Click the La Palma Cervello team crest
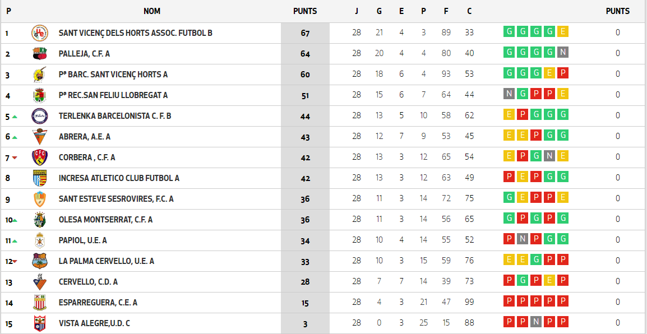 click(40, 261)
